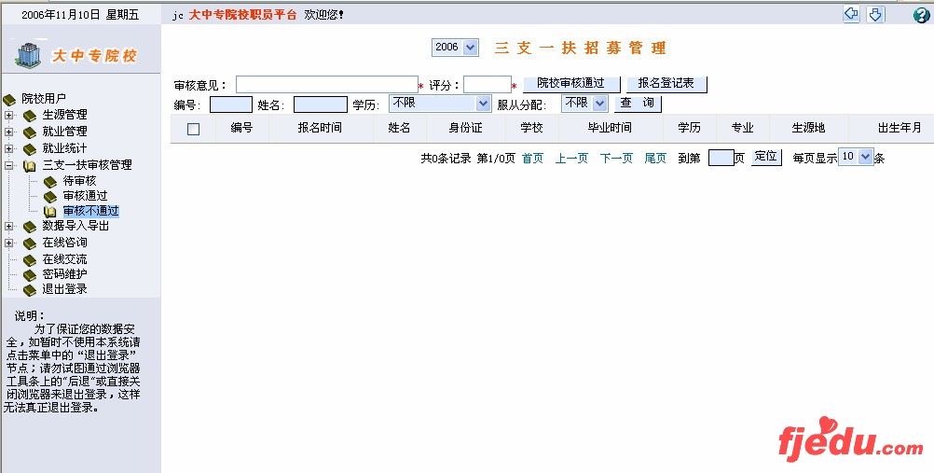The image size is (934, 473).
Task: Go to 下一页 next page link
Action: 616,159
